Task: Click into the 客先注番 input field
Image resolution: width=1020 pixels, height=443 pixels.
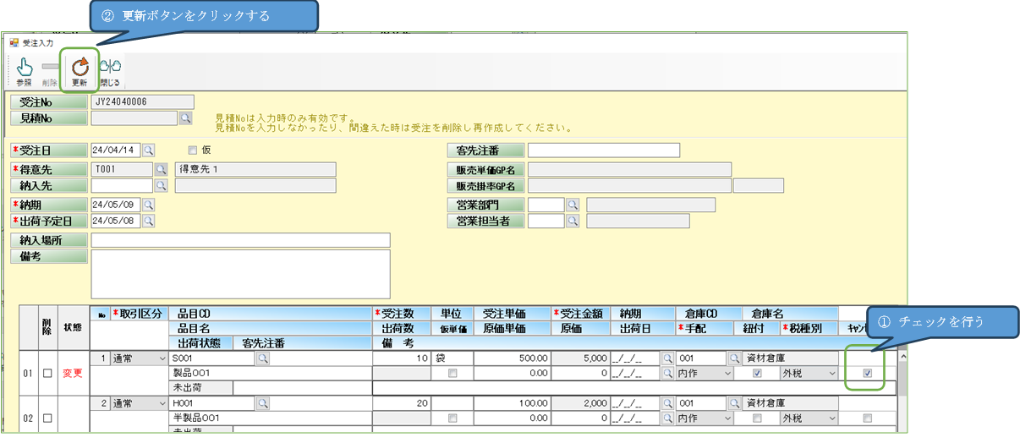Action: [x=603, y=150]
